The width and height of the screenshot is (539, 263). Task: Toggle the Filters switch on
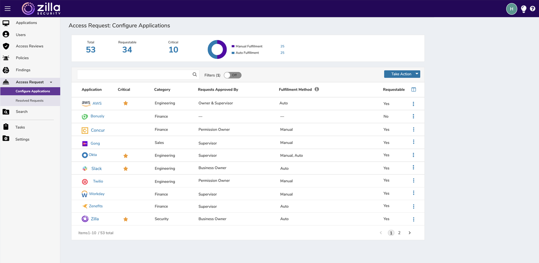pyautogui.click(x=233, y=75)
